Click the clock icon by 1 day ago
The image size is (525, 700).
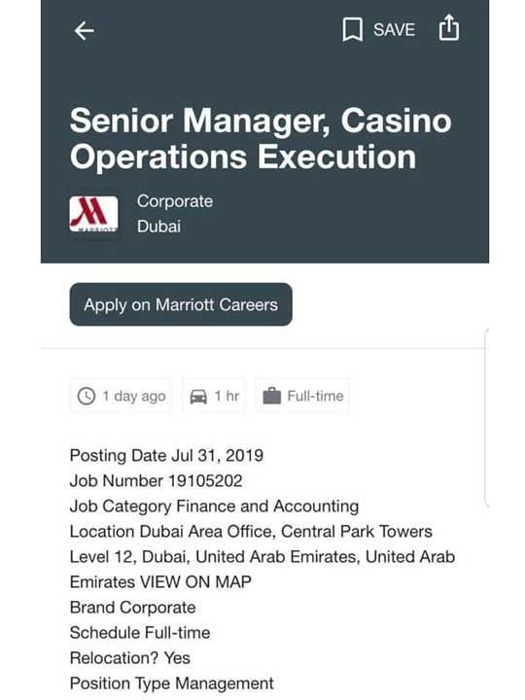pyautogui.click(x=87, y=396)
